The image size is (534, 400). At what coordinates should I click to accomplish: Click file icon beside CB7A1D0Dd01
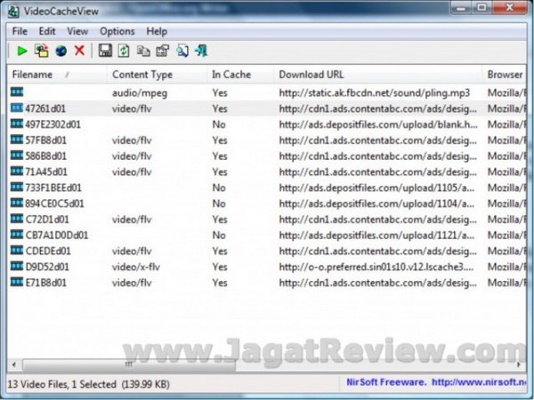[x=17, y=235]
